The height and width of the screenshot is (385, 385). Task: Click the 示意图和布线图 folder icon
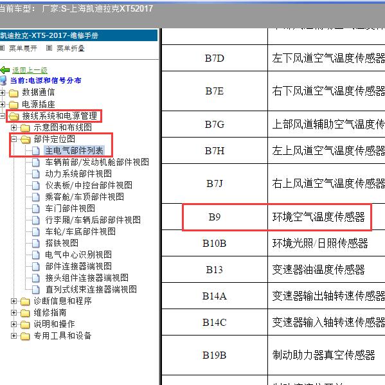pyautogui.click(x=25, y=128)
